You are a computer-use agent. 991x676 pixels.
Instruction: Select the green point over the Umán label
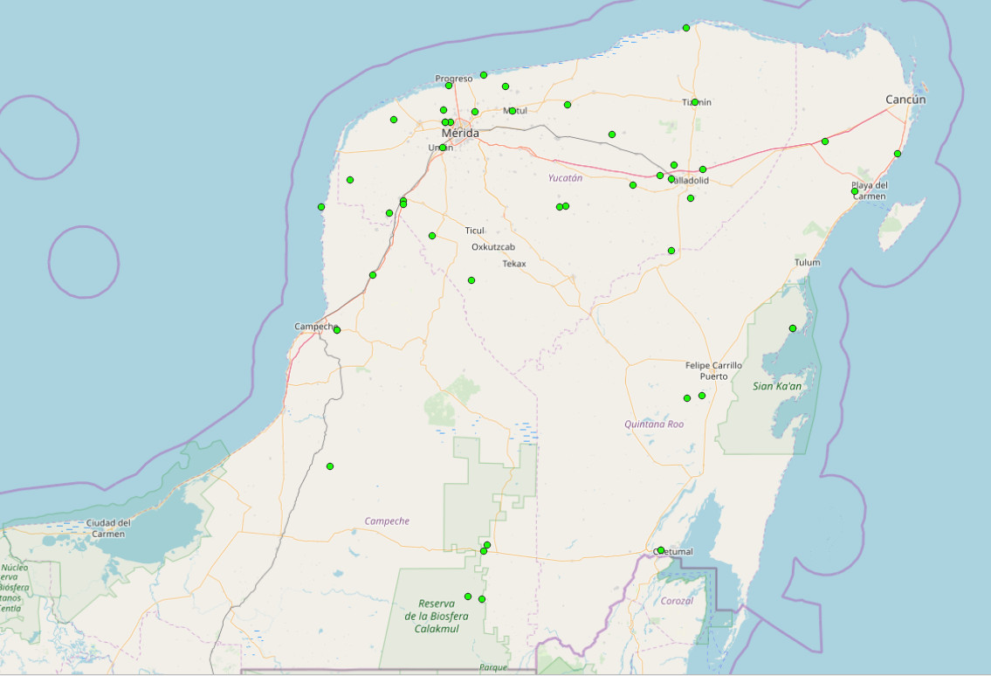443,148
